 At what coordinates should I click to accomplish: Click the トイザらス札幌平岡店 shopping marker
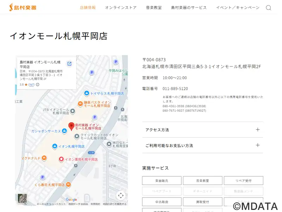[87, 93]
